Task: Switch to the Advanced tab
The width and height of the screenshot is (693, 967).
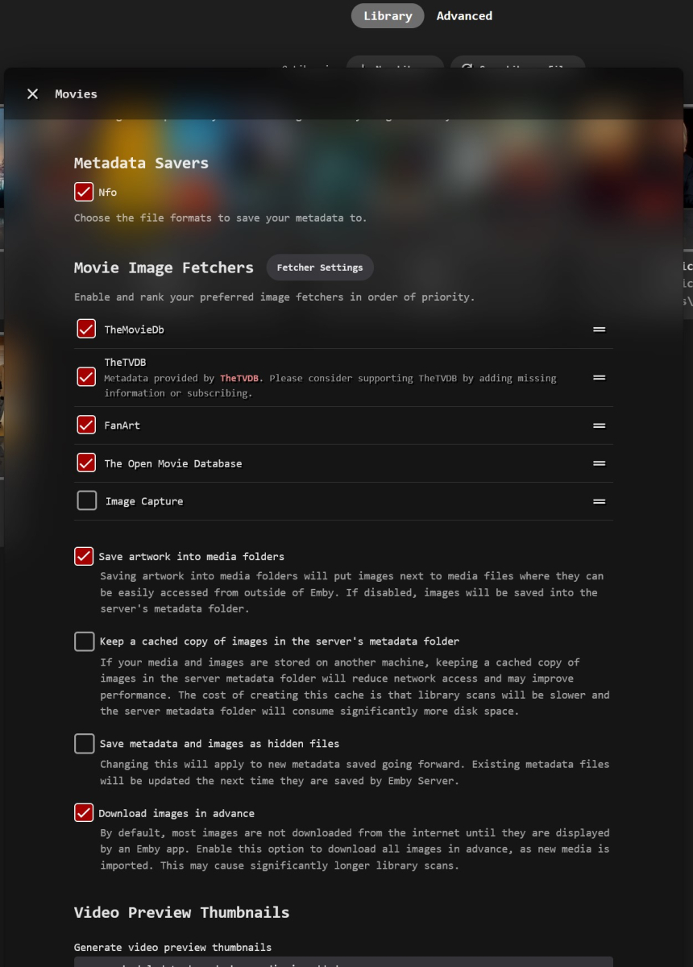Action: 464,16
